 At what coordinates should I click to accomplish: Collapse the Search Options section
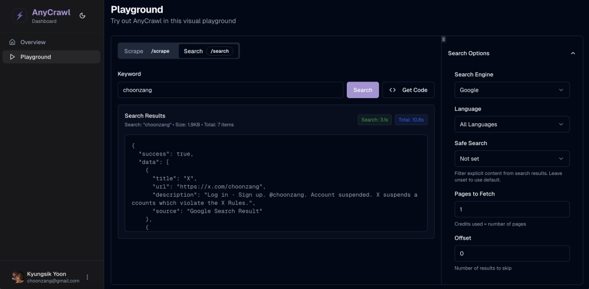tap(573, 53)
